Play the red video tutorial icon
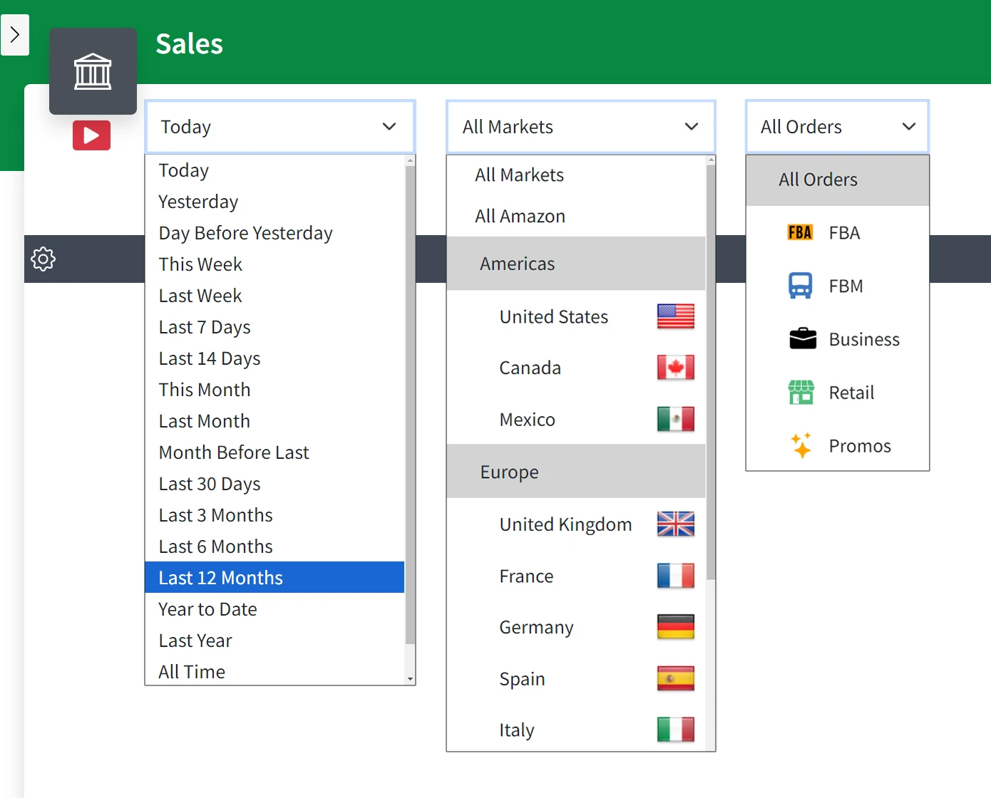Image resolution: width=991 pixels, height=798 pixels. point(91,135)
